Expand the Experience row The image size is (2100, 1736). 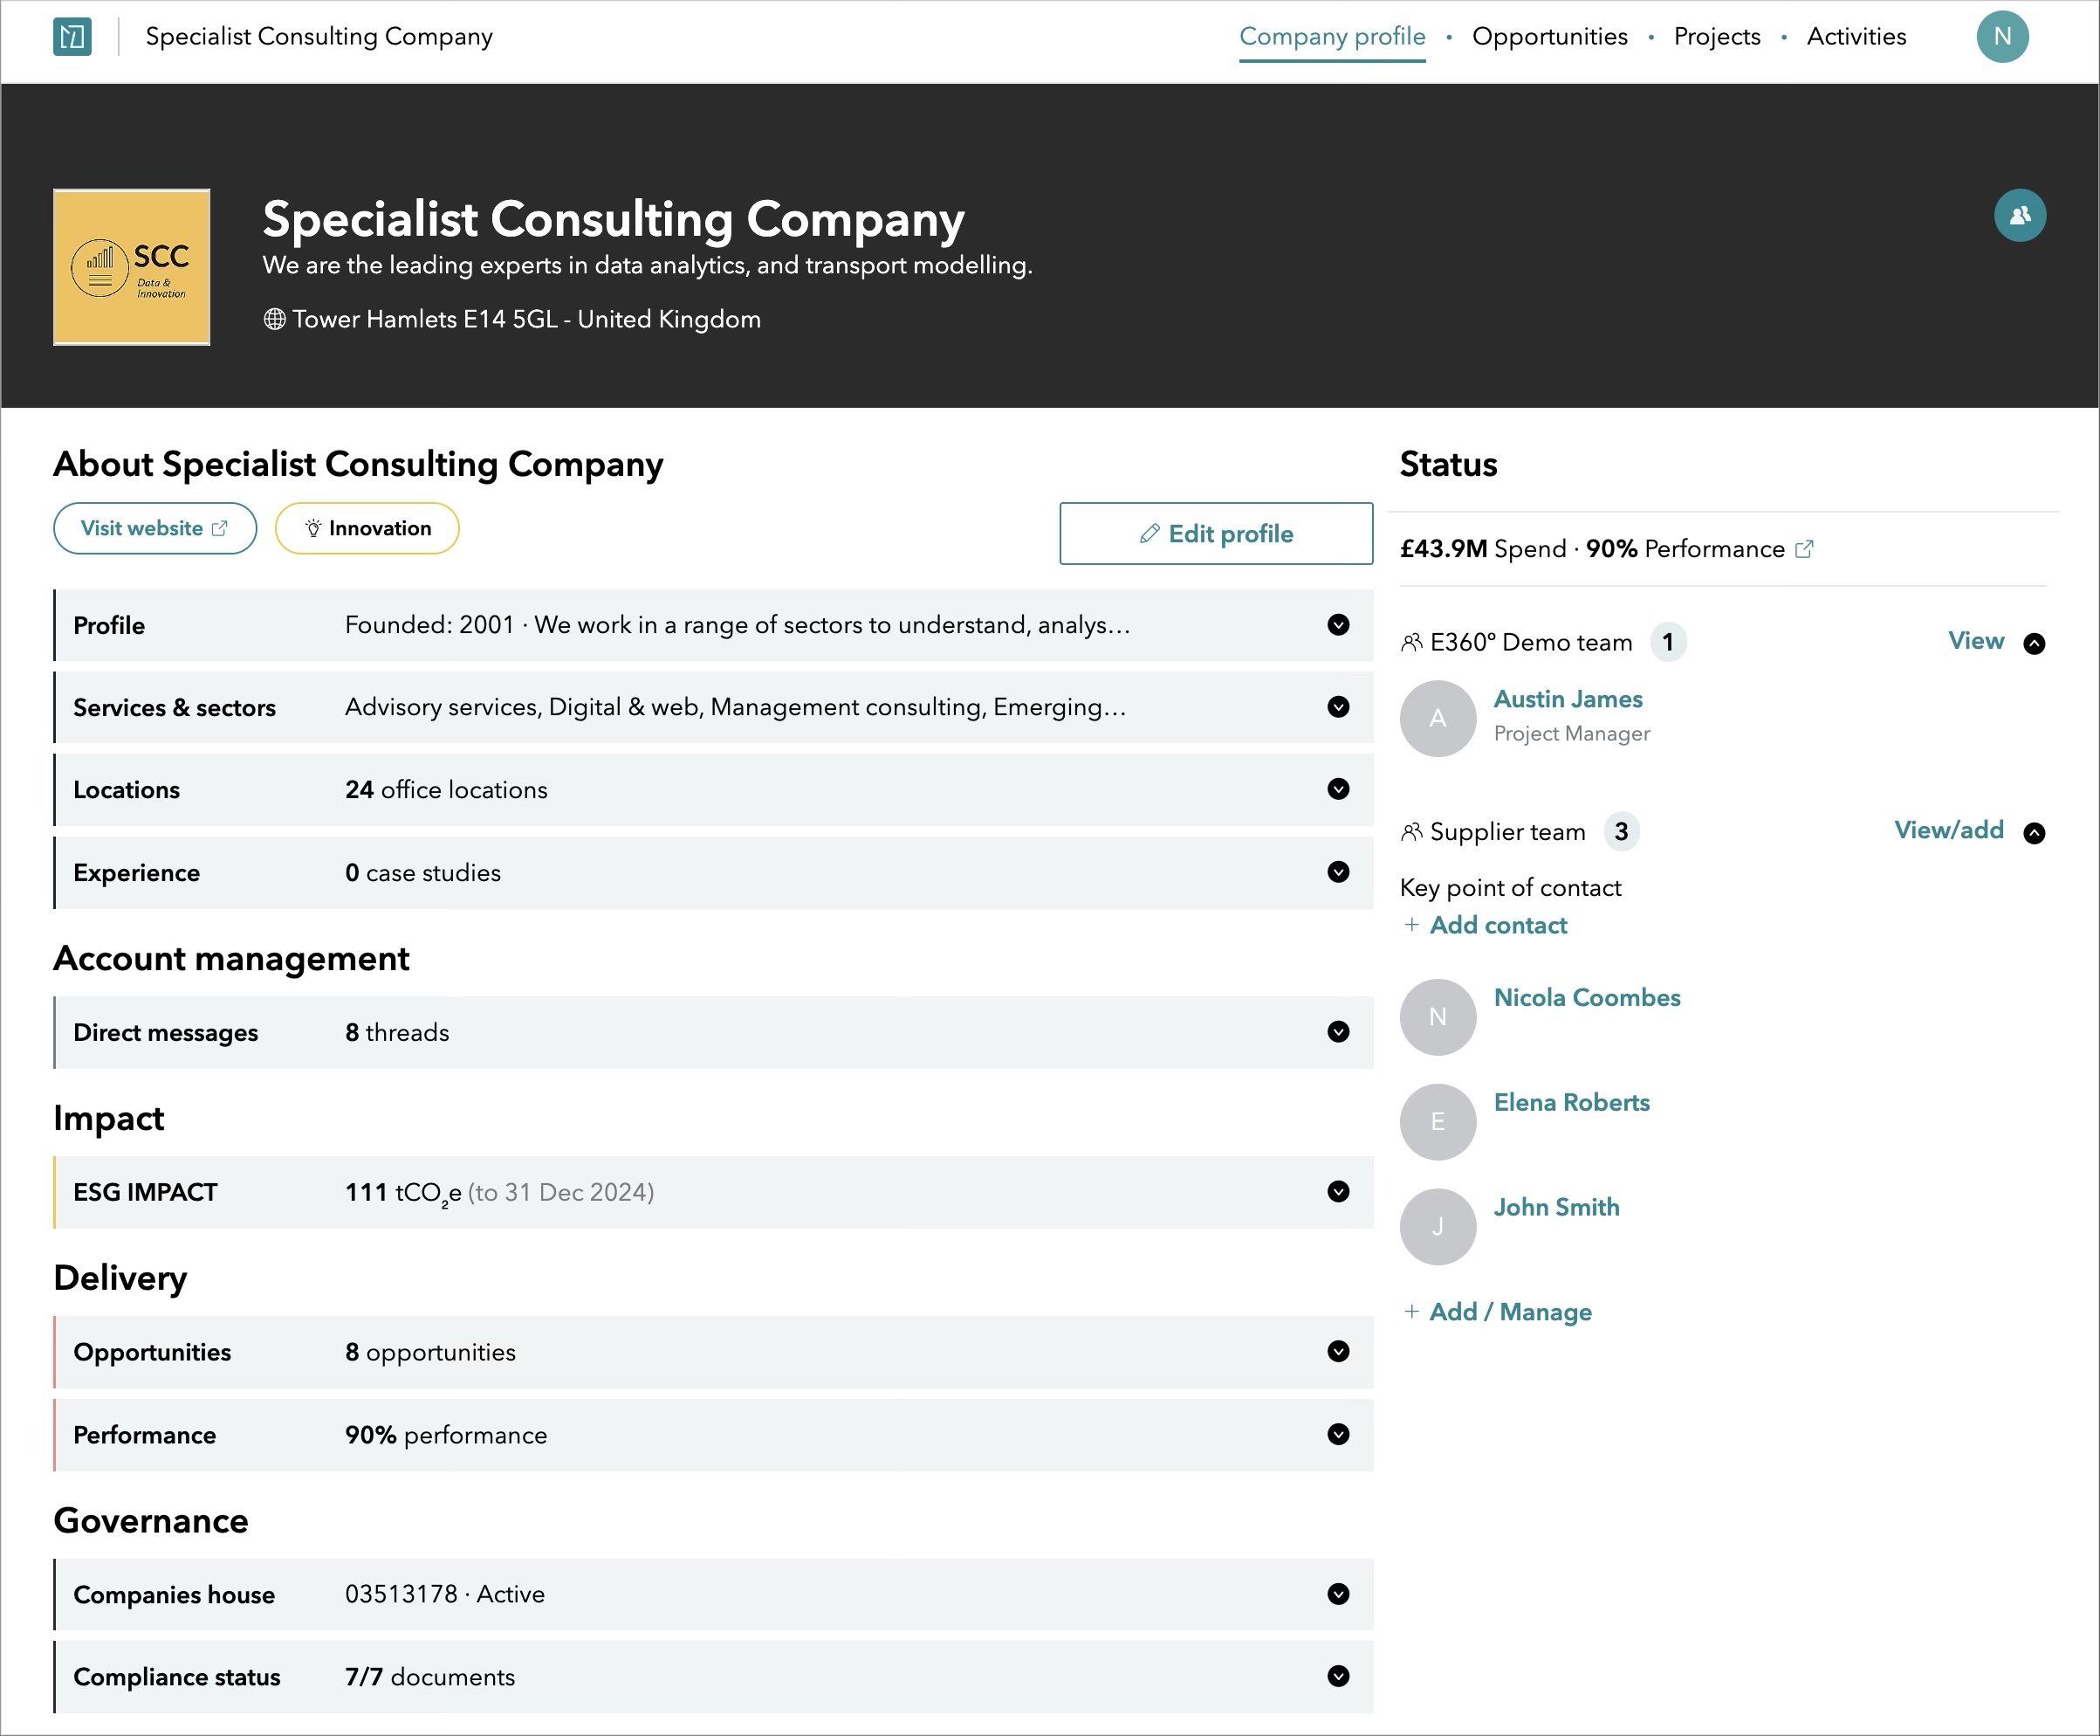pos(1338,872)
